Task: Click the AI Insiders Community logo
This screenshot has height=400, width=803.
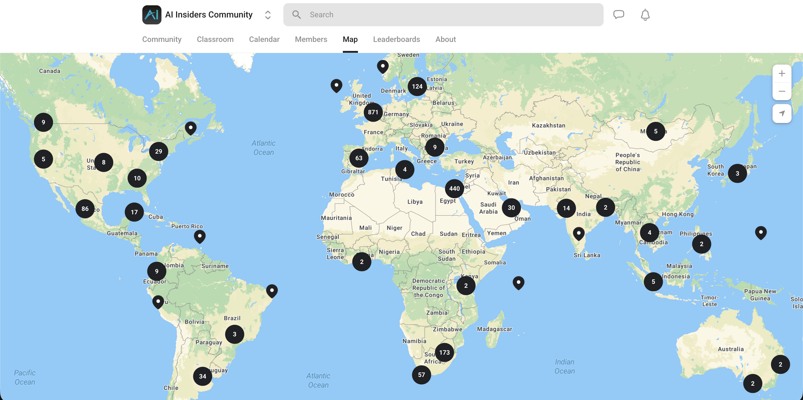Action: 152,15
